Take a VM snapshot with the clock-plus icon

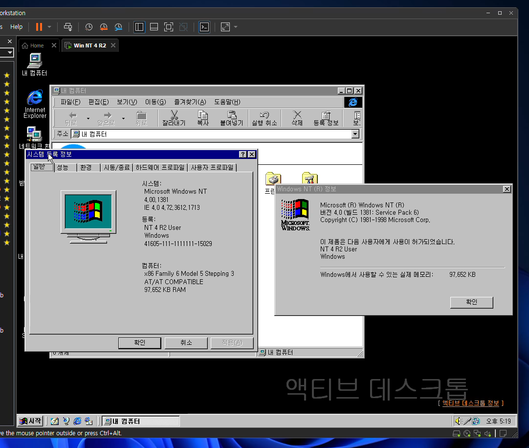point(88,27)
